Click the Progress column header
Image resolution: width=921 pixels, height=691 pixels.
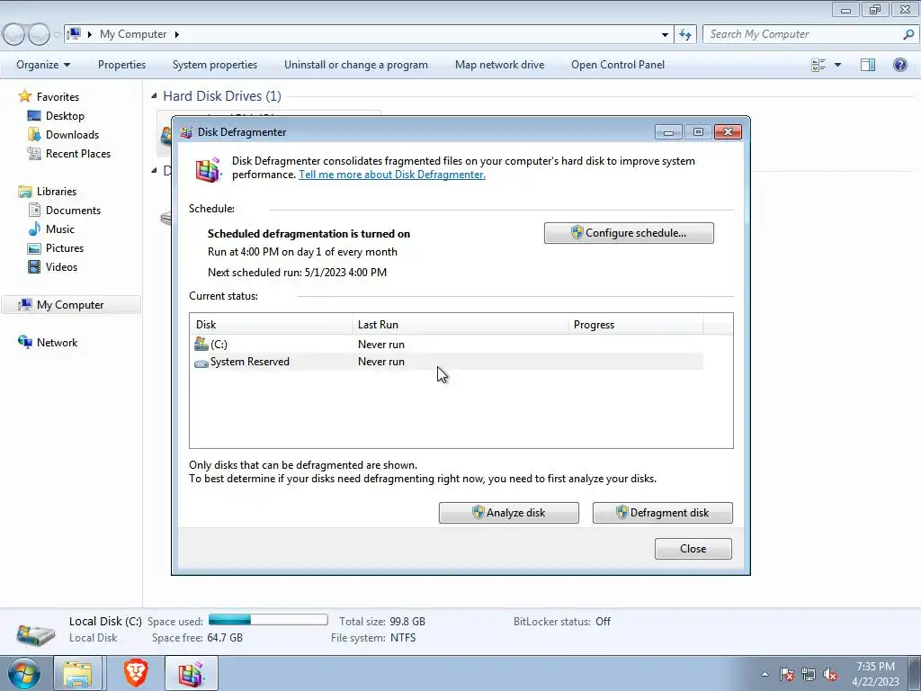click(636, 324)
